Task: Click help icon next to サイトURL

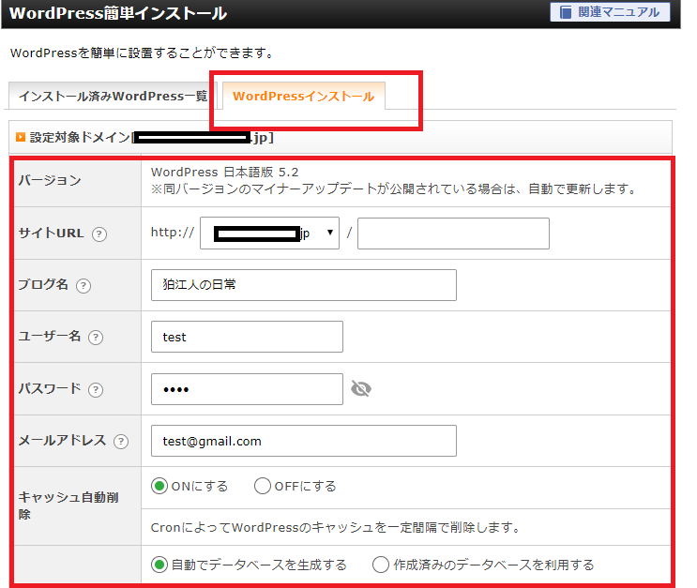Action: click(x=99, y=234)
